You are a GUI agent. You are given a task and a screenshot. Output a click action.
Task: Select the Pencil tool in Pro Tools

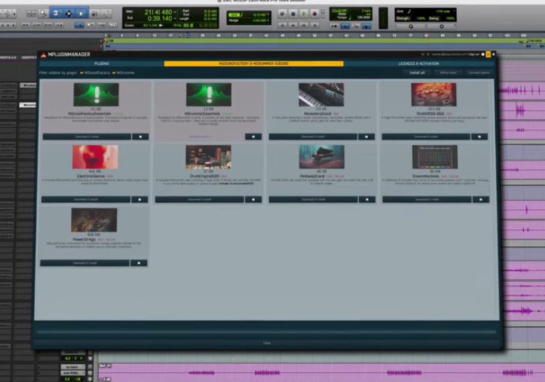click(x=107, y=14)
